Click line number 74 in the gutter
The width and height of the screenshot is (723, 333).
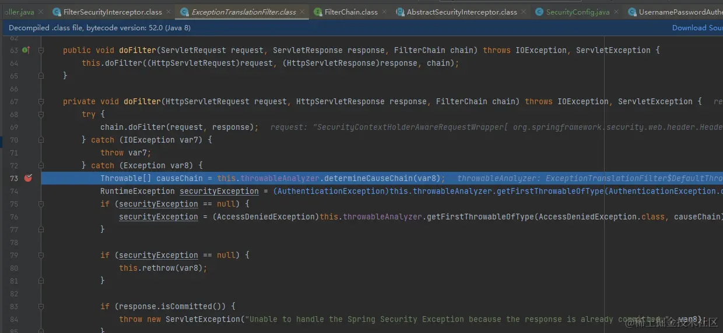pyautogui.click(x=14, y=191)
